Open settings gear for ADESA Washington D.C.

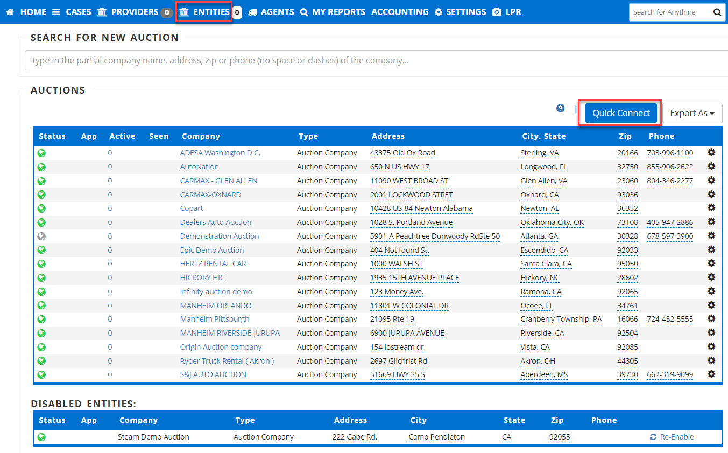pyautogui.click(x=711, y=153)
